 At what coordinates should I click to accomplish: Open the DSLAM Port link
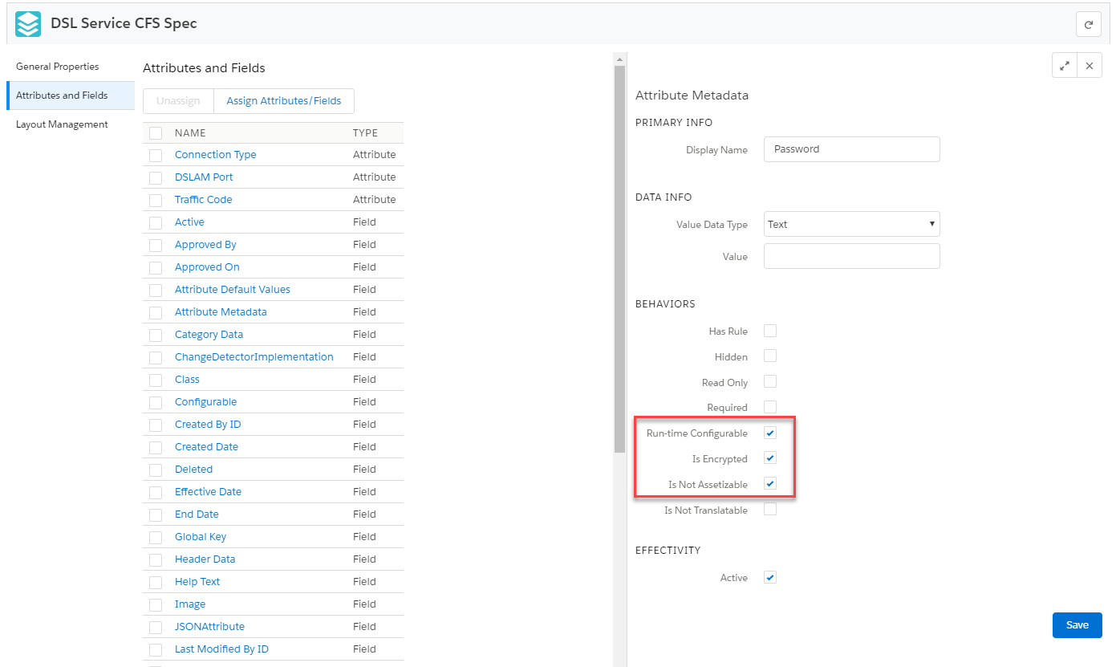coord(204,177)
